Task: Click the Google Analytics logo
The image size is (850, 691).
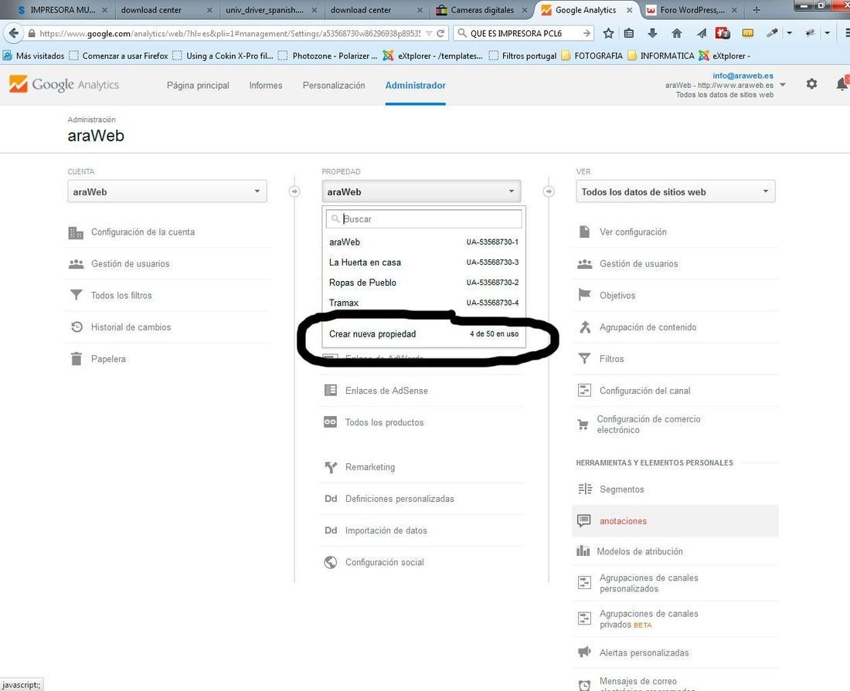Action: click(x=64, y=84)
